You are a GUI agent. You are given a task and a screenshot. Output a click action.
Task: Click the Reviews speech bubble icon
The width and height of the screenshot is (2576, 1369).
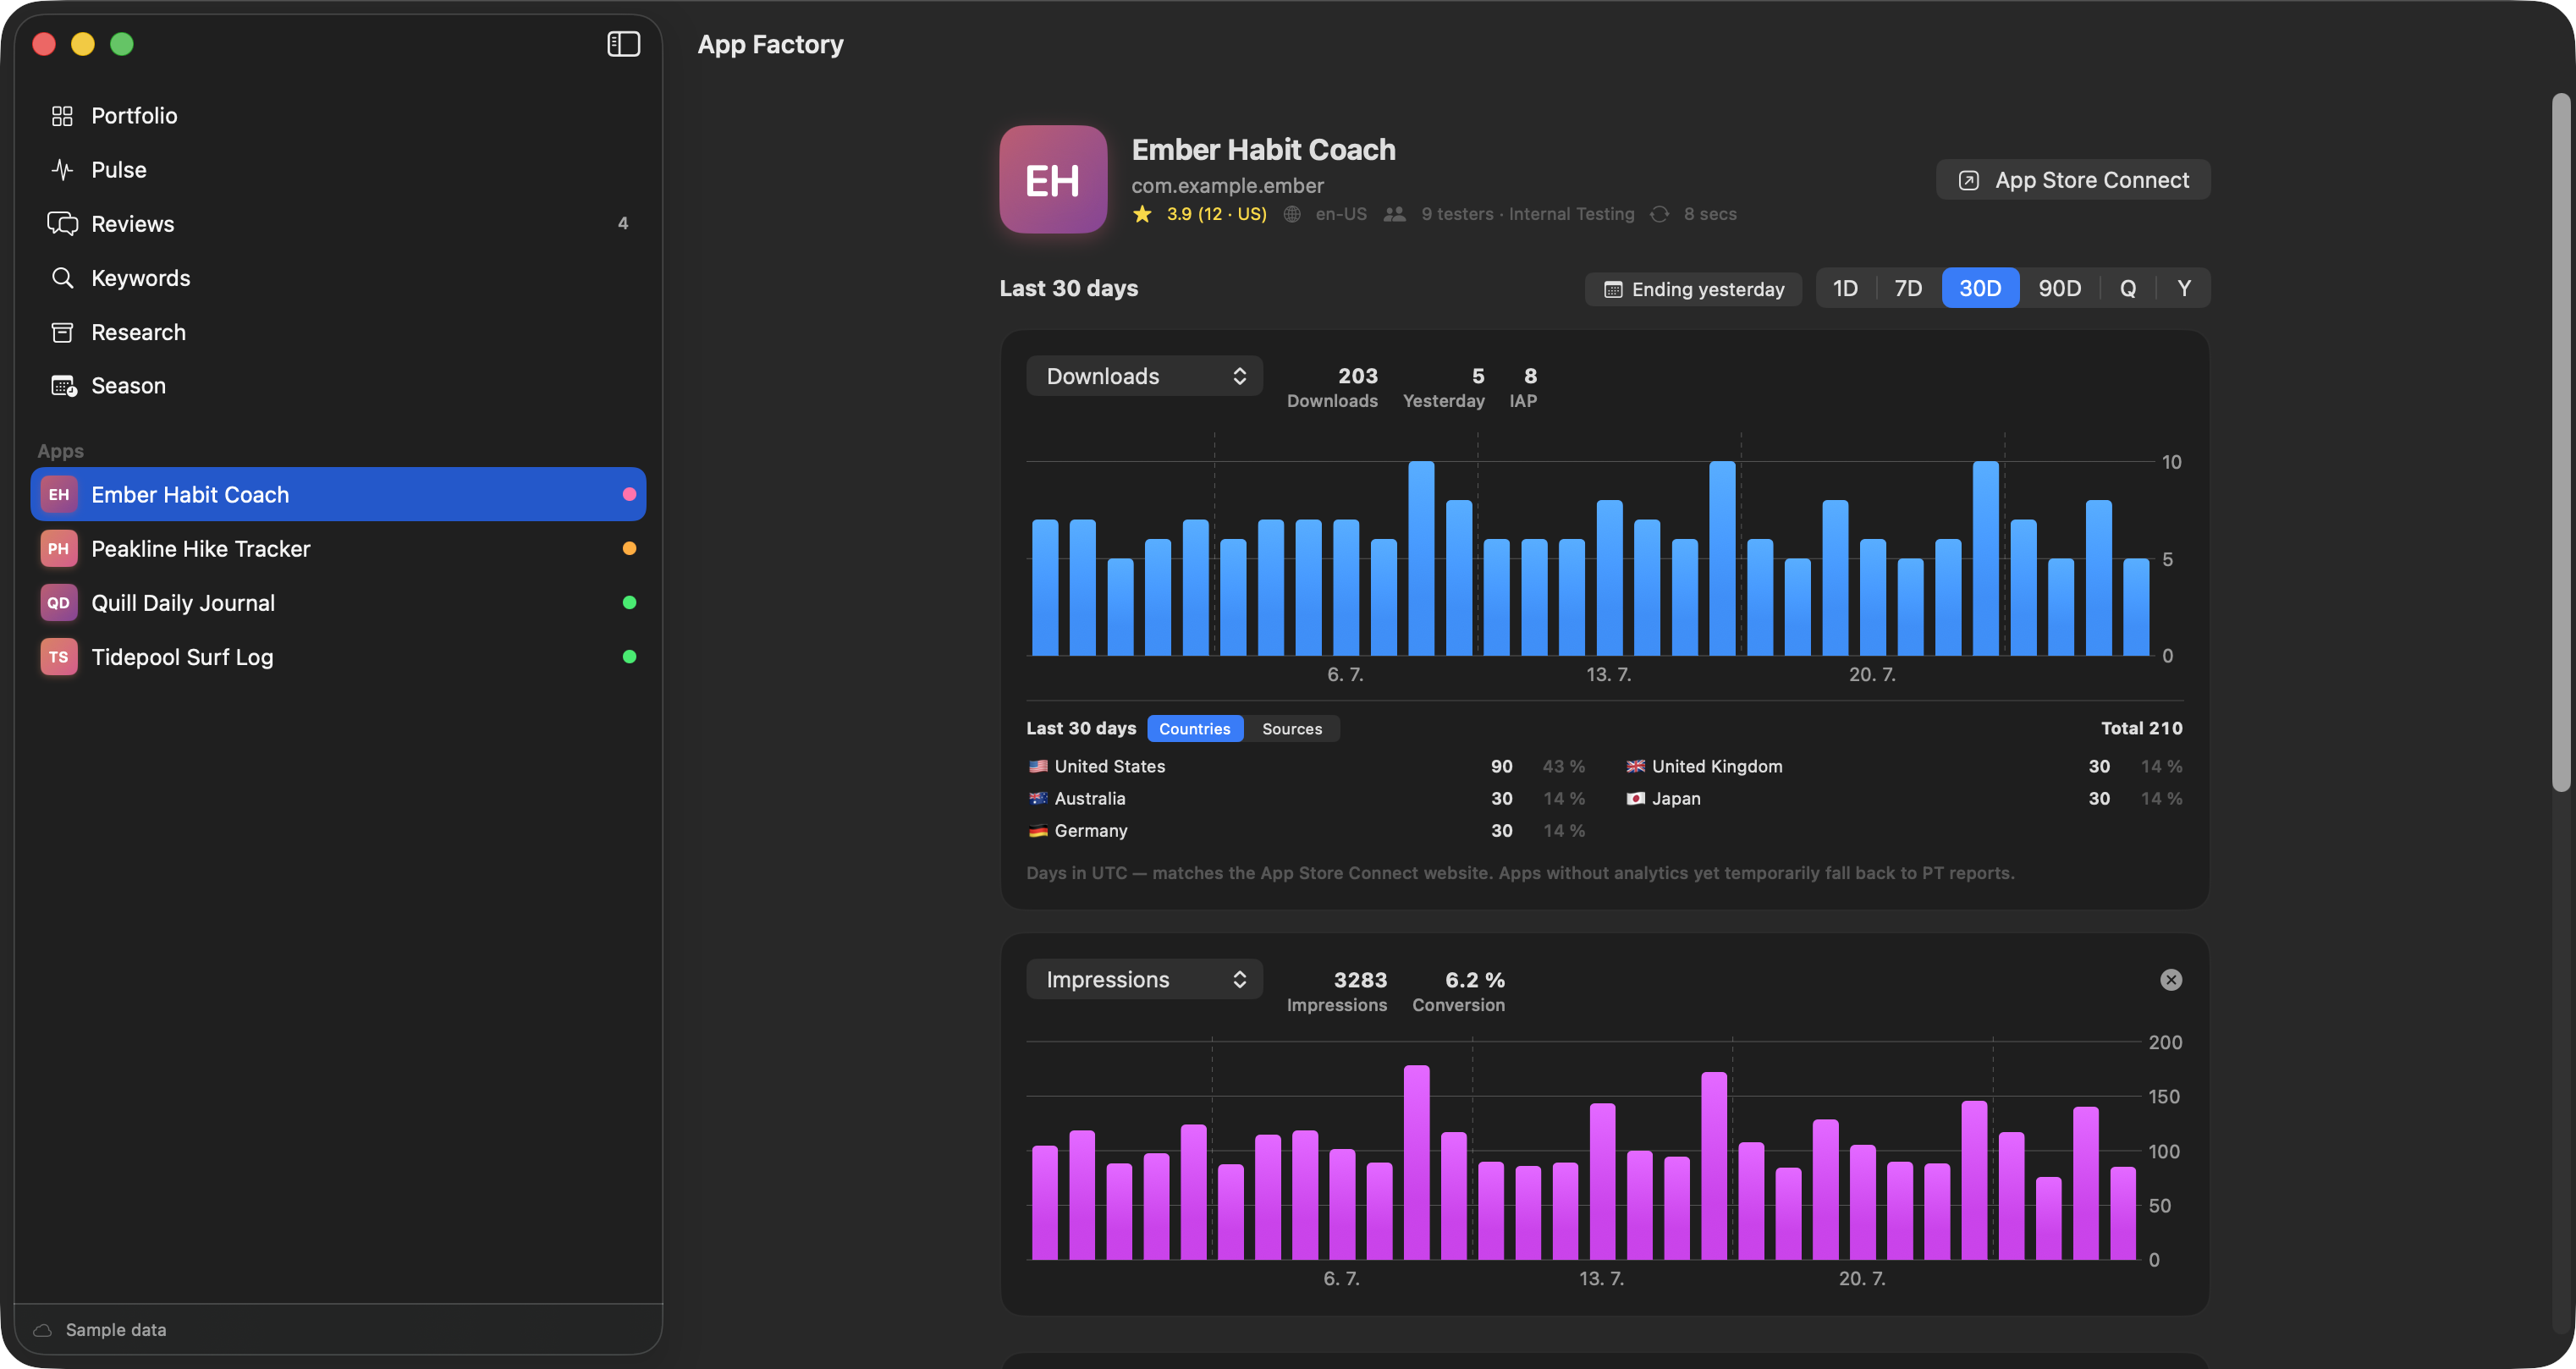pyautogui.click(x=62, y=224)
